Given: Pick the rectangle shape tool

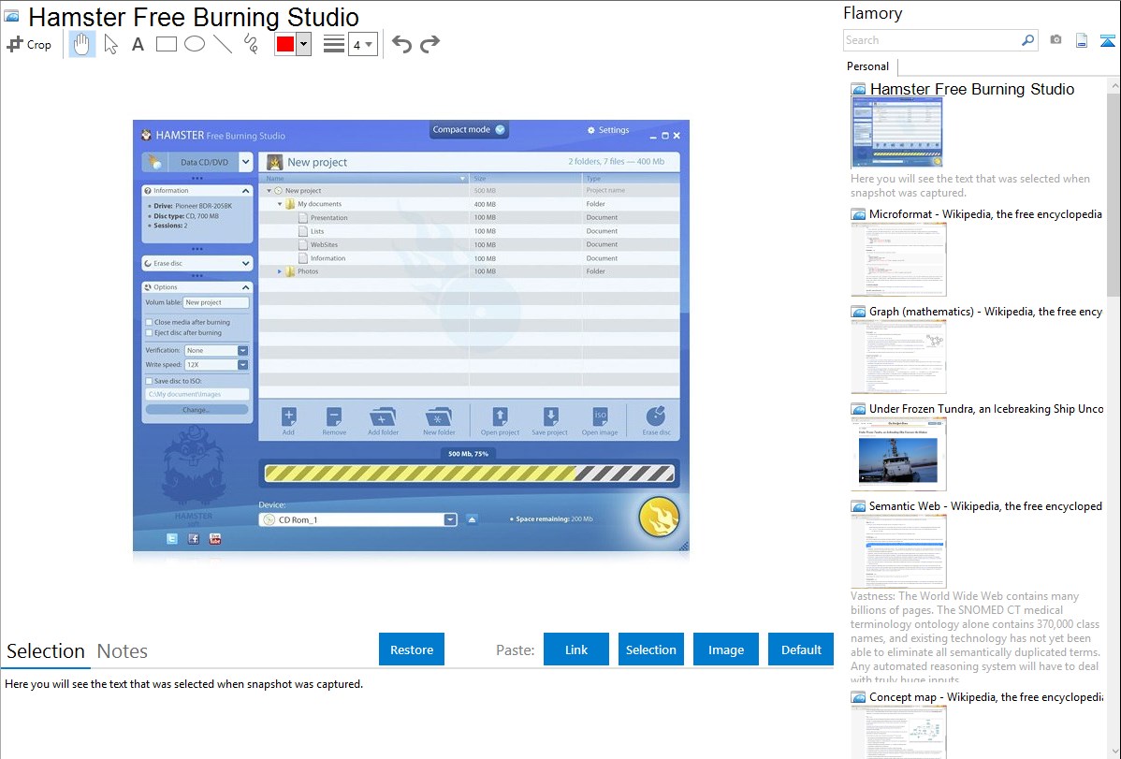Looking at the screenshot, I should pos(166,44).
